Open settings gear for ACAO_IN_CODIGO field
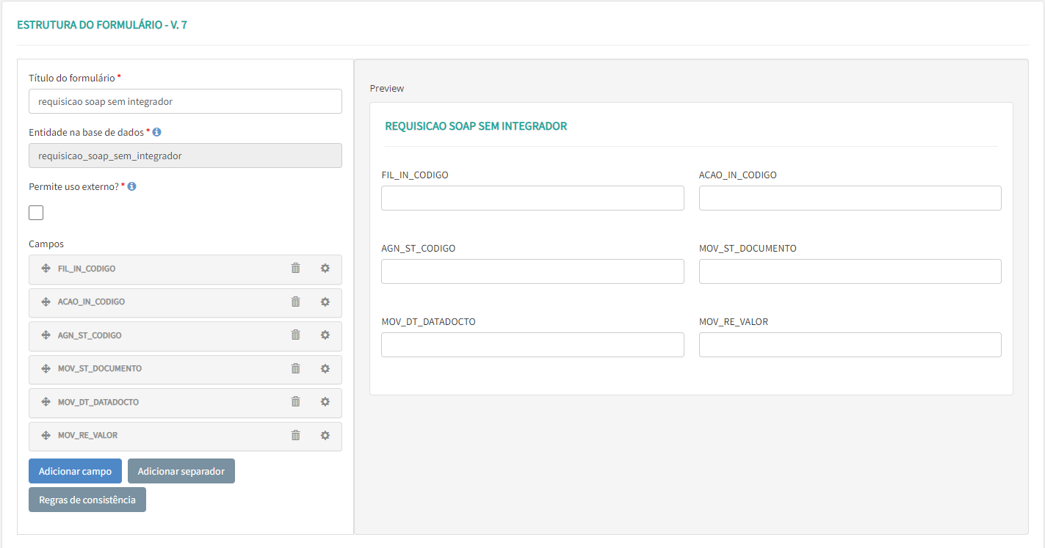Image resolution: width=1045 pixels, height=548 pixels. coord(325,302)
